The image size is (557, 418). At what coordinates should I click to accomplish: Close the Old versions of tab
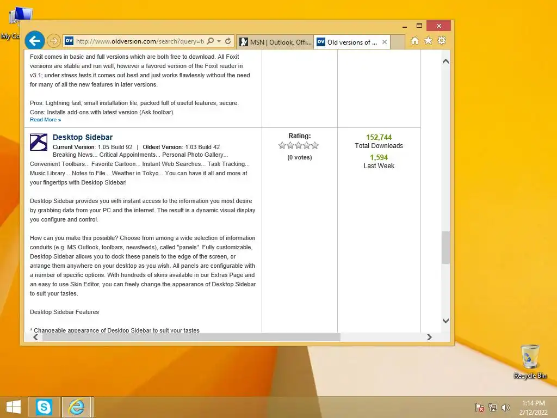point(385,42)
